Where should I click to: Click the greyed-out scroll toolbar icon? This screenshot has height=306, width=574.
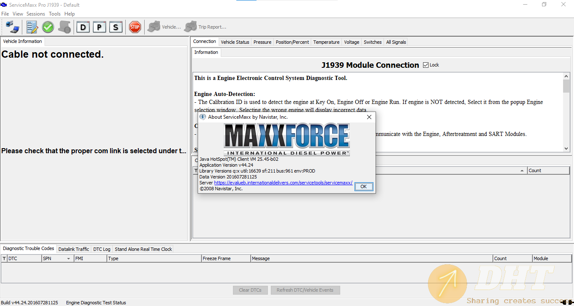pyautogui.click(x=64, y=27)
